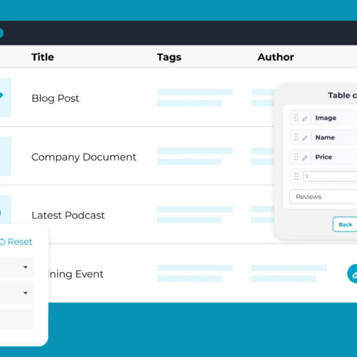Click the reset arrow icon in filter panel
Screen dimensions: 357x357
[x=2, y=242]
